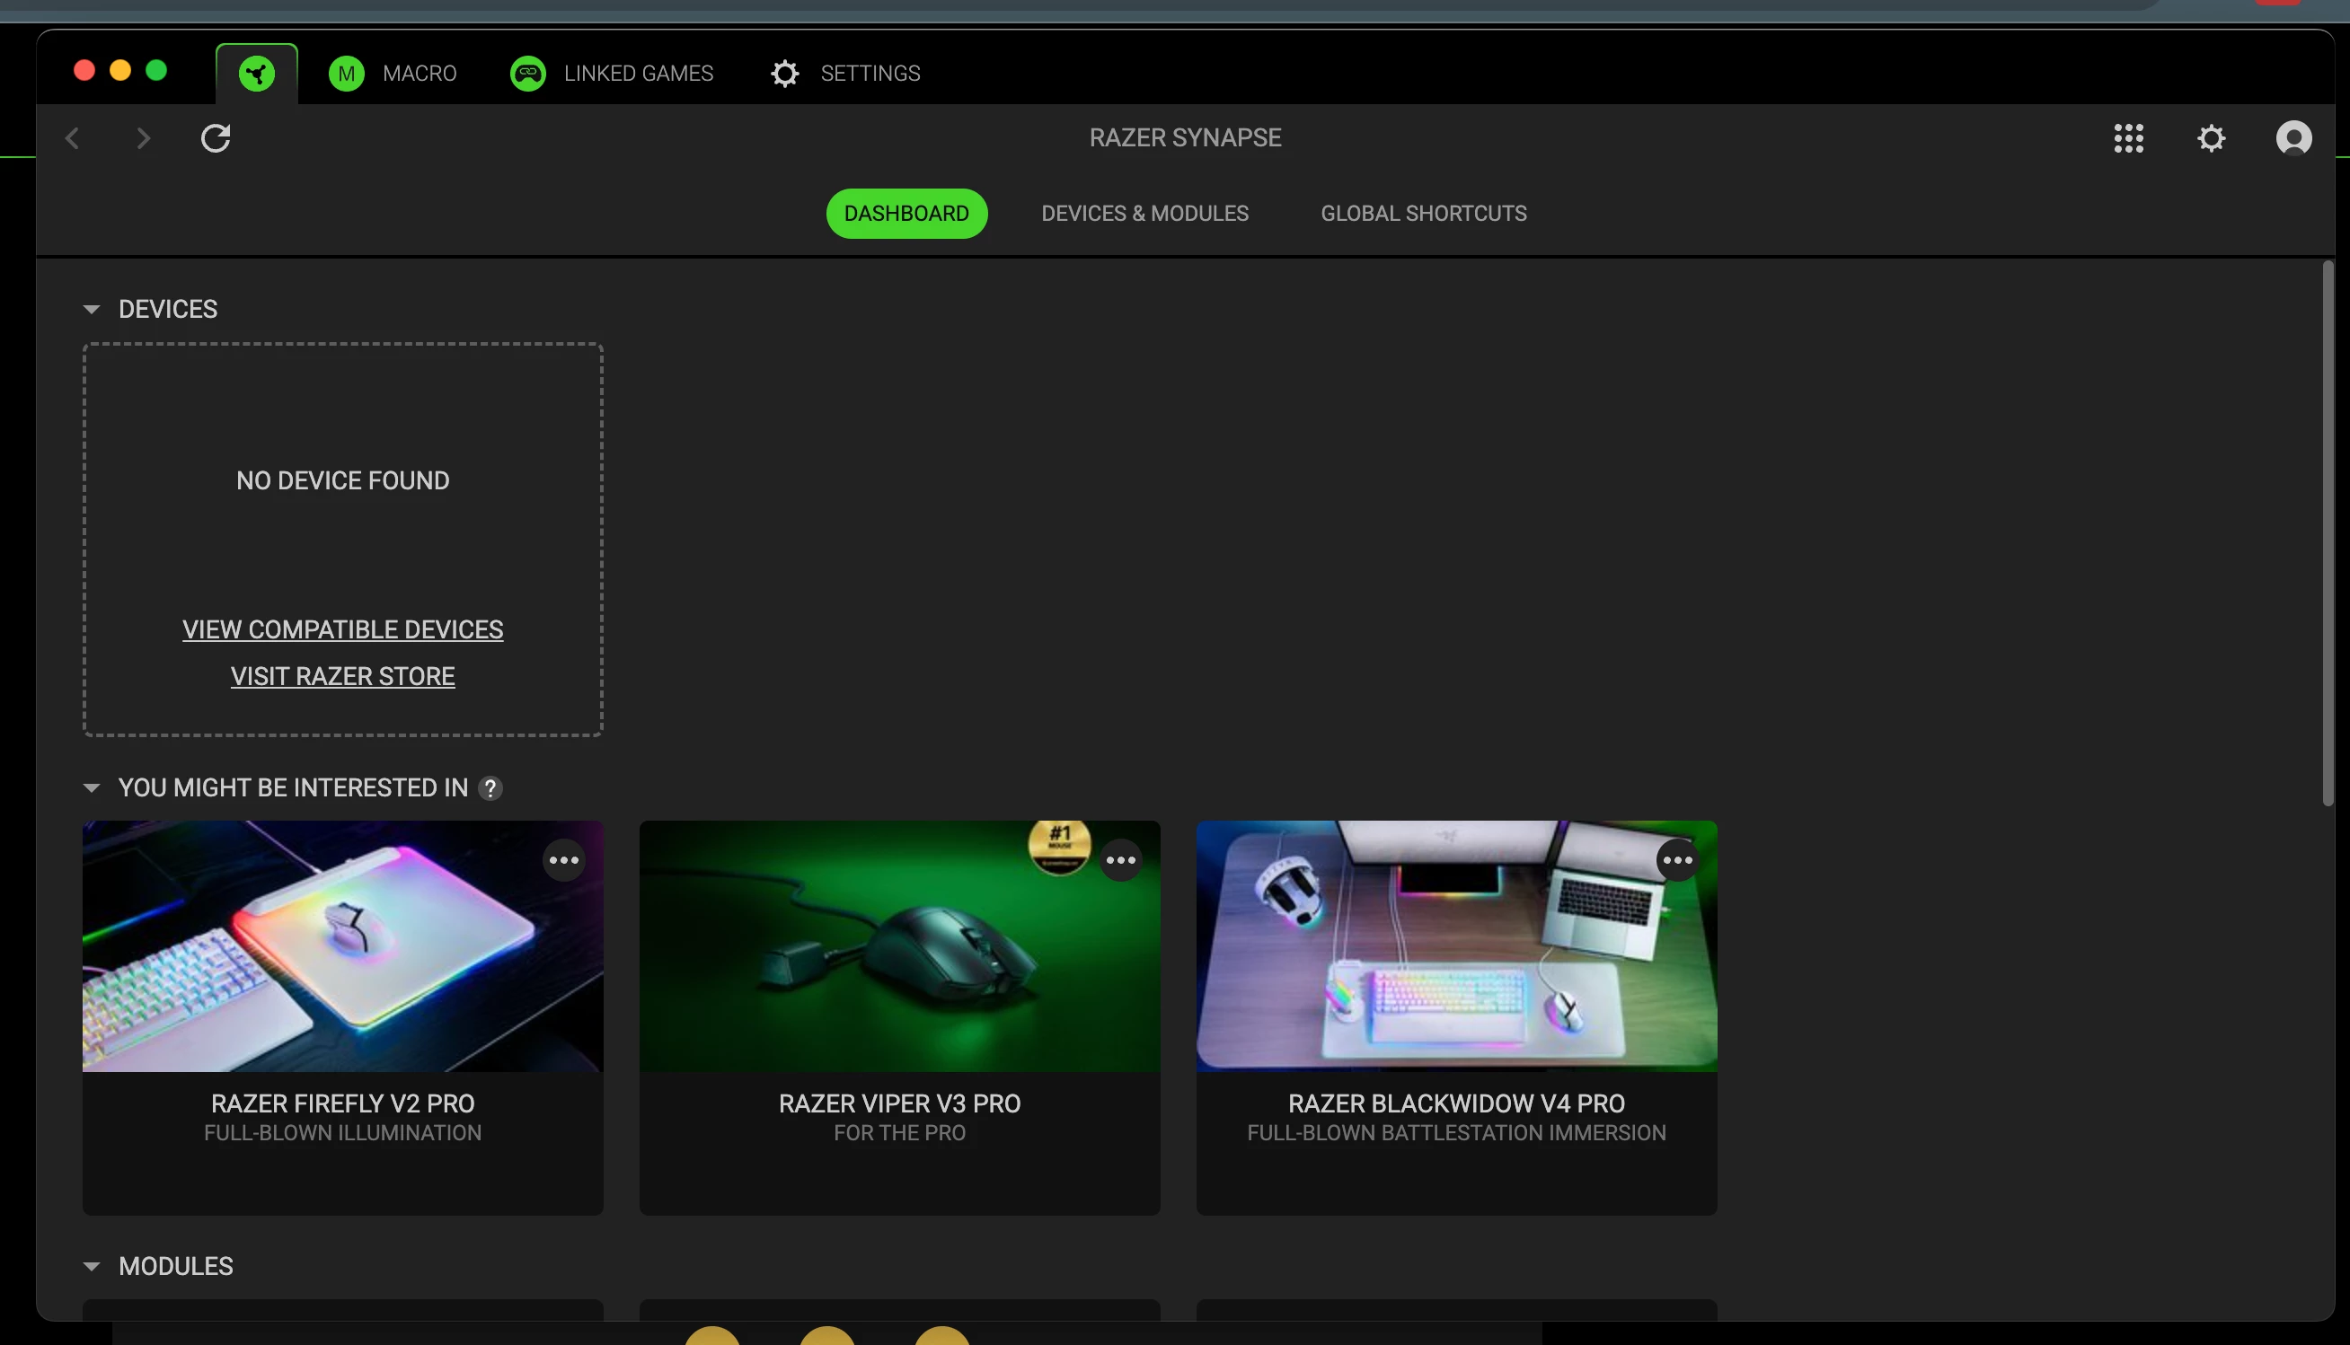Click the Razer Synapse home logo tab

pyautogui.click(x=256, y=73)
